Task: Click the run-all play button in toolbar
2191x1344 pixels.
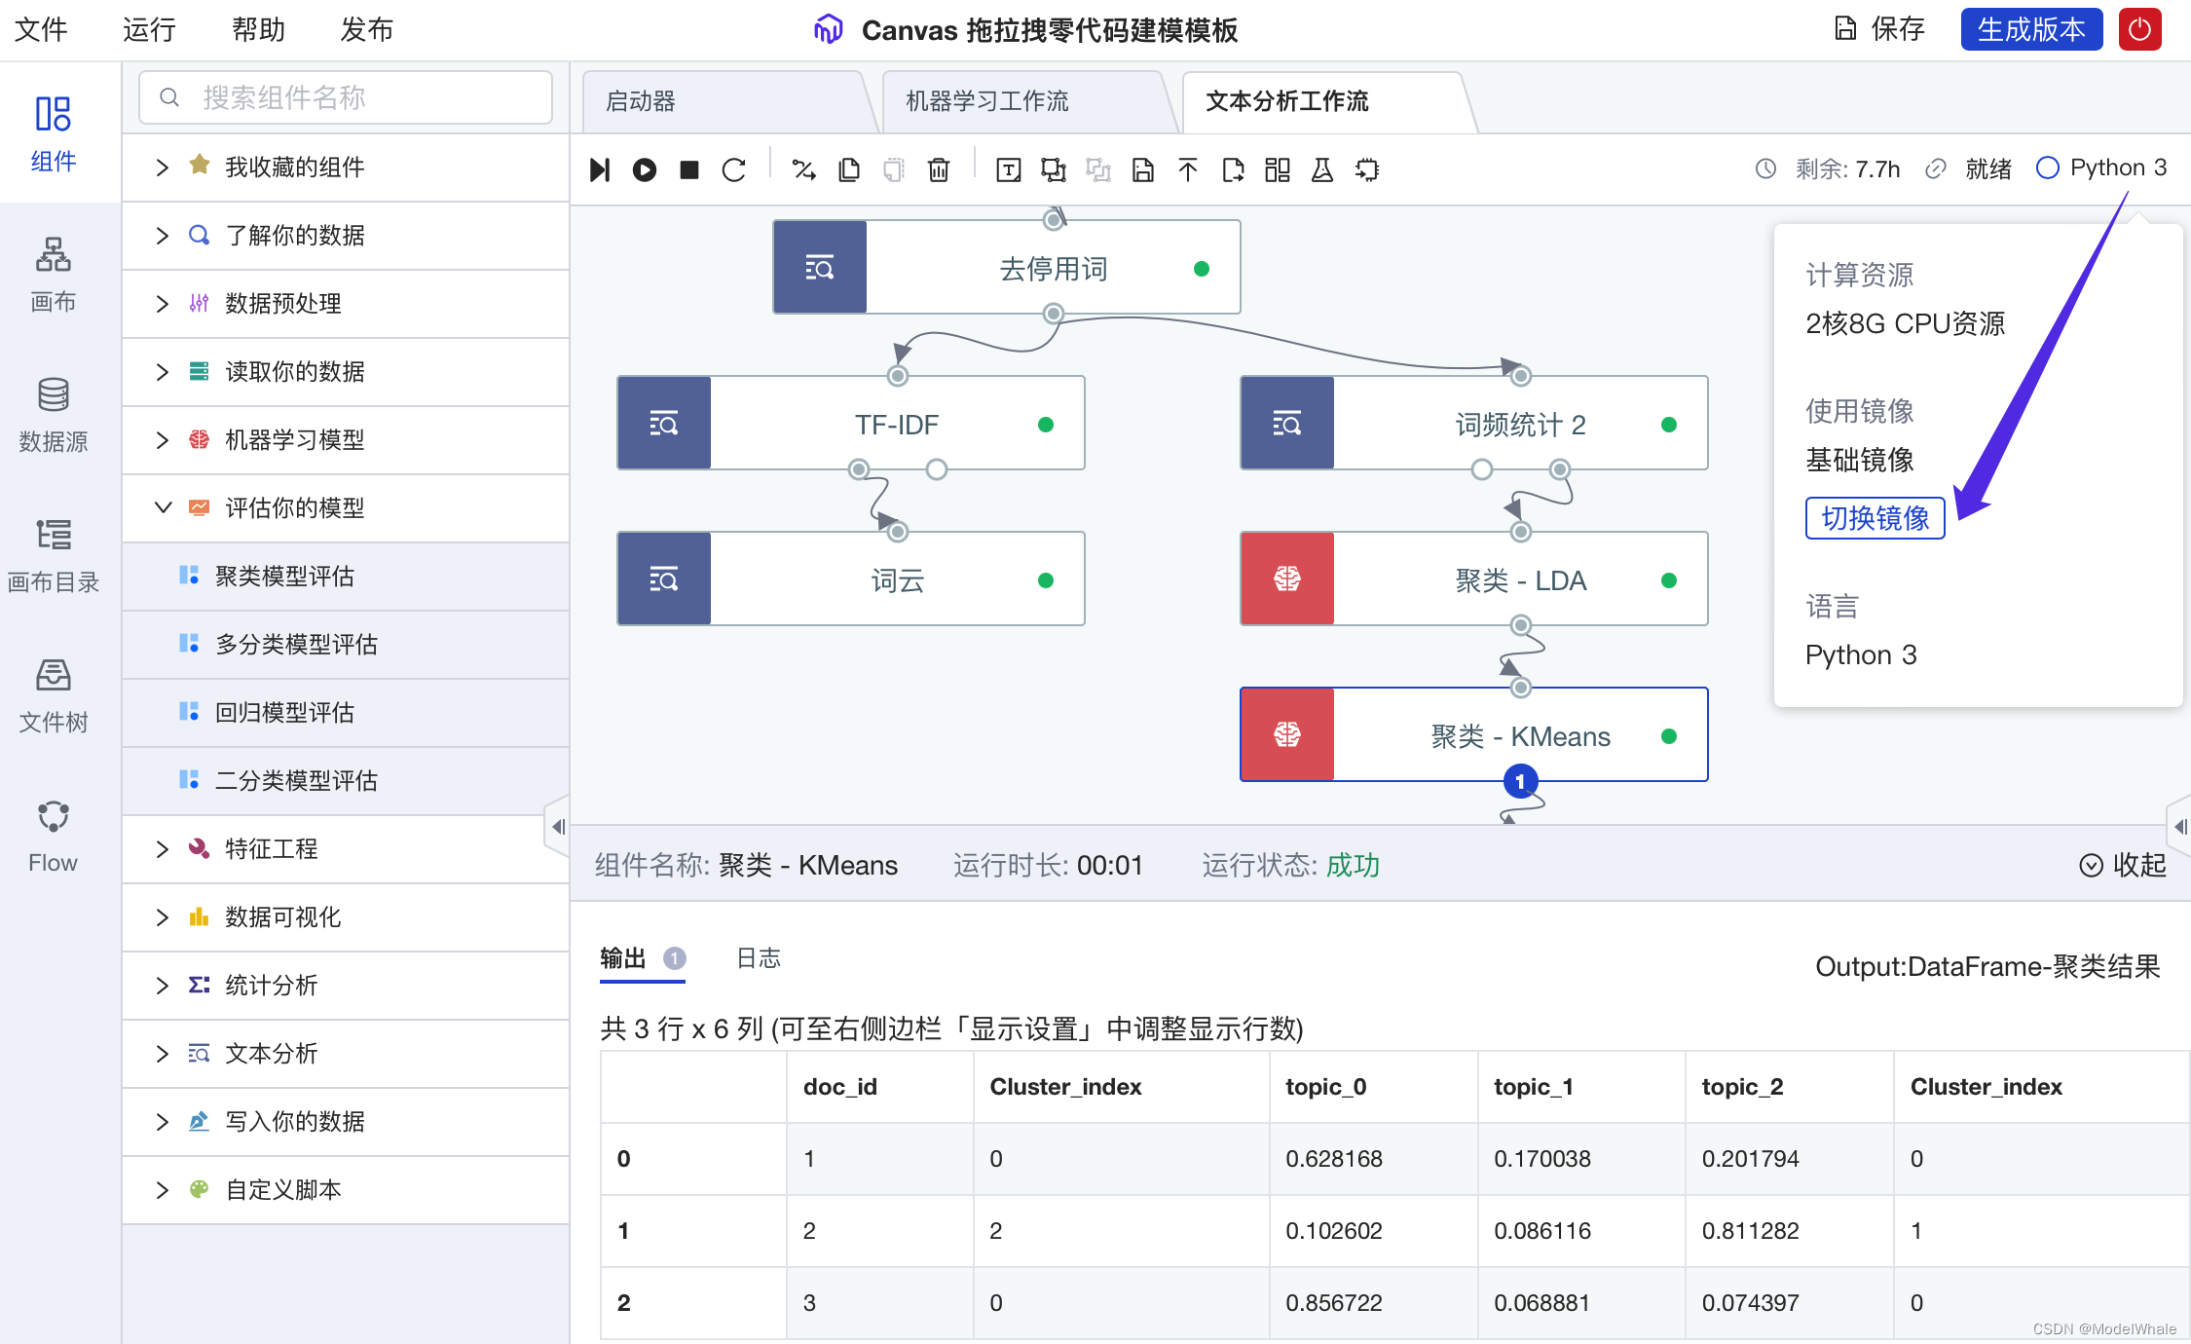Action: (644, 169)
